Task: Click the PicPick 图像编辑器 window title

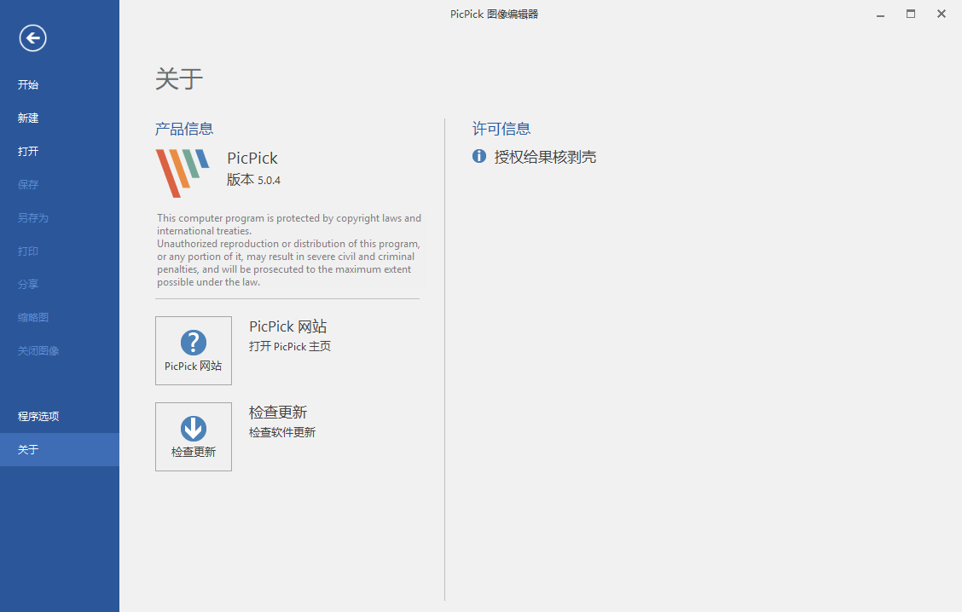Action: pos(494,14)
